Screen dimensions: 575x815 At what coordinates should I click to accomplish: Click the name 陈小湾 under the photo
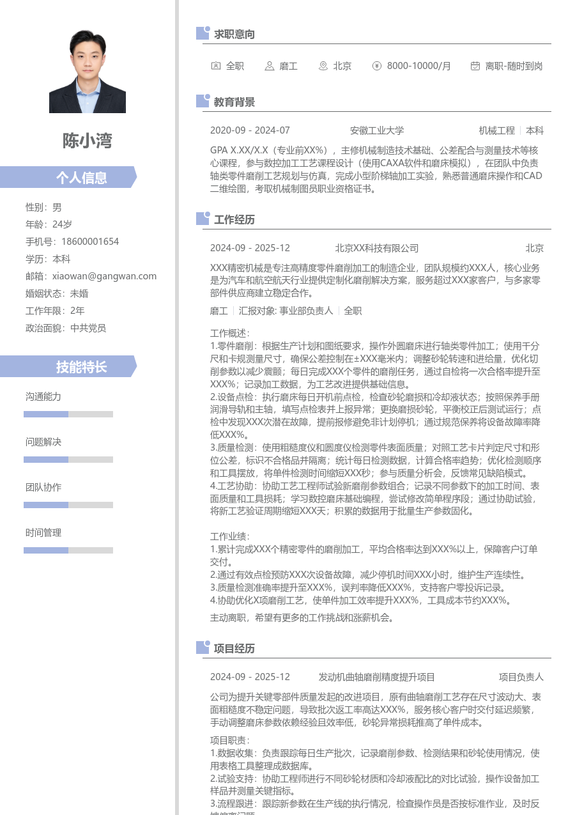(x=88, y=141)
